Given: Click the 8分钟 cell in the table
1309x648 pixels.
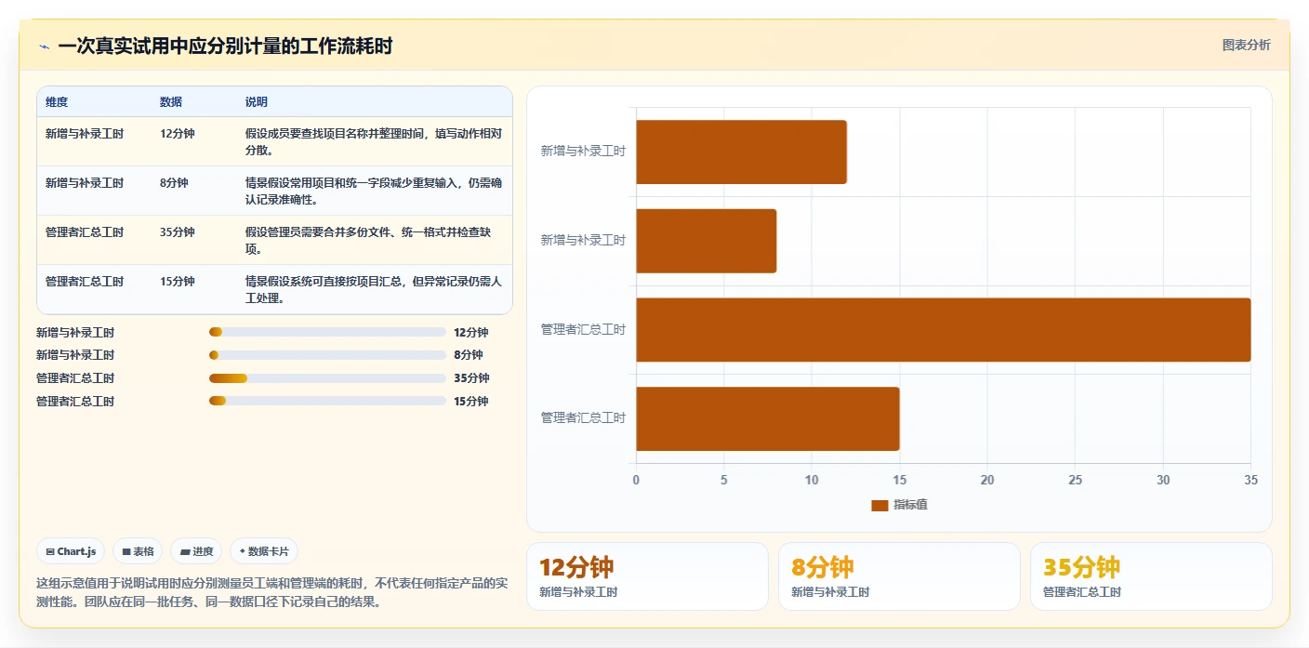Looking at the screenshot, I should coord(174,183).
